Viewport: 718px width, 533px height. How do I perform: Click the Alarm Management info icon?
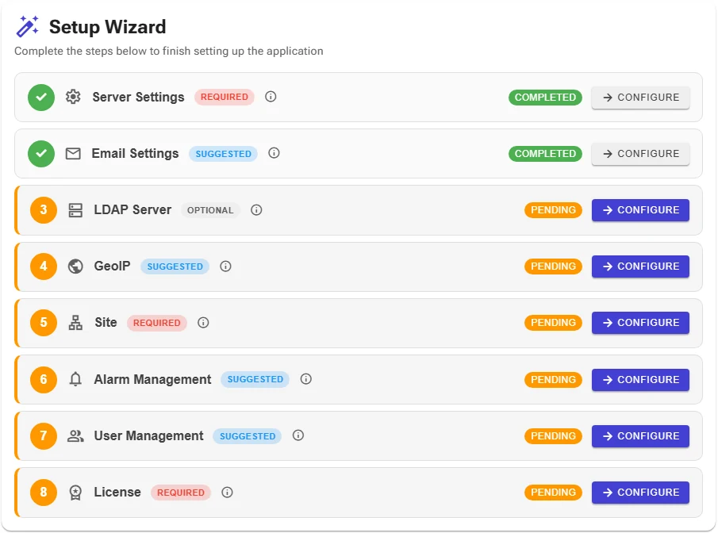click(x=306, y=378)
